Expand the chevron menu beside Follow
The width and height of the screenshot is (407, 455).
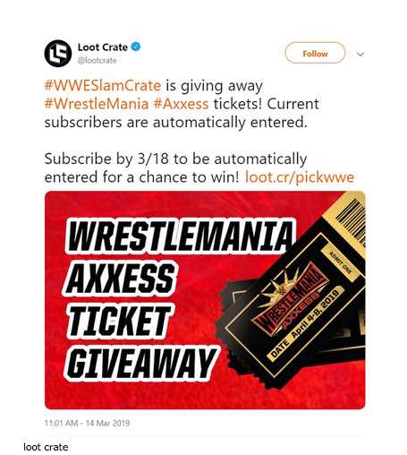[x=360, y=54]
